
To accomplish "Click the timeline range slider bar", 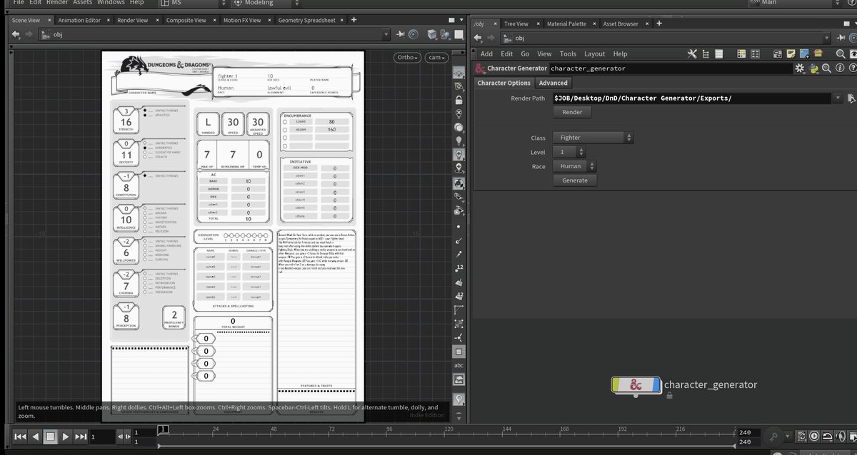I will tap(448, 446).
